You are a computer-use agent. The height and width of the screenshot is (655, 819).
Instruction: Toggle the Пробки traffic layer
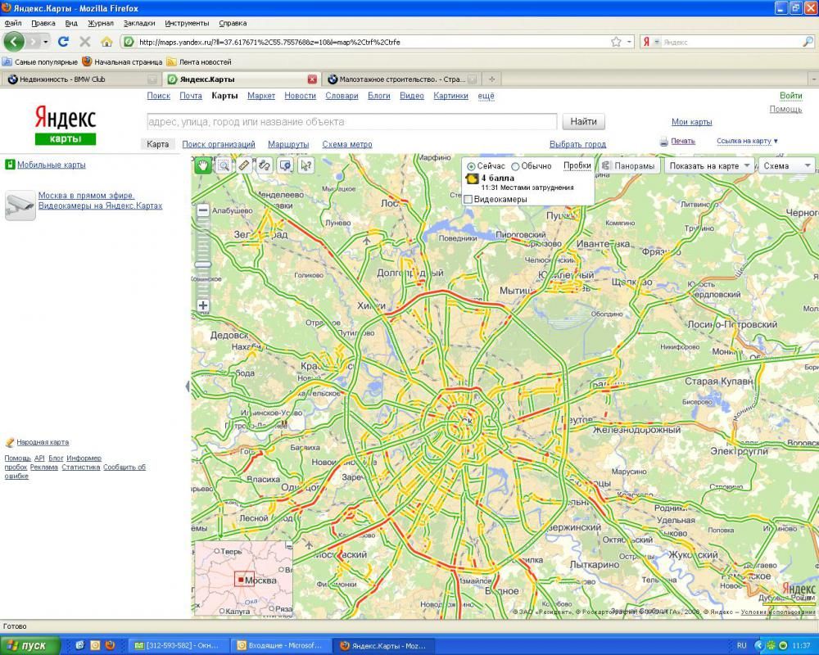[577, 165]
